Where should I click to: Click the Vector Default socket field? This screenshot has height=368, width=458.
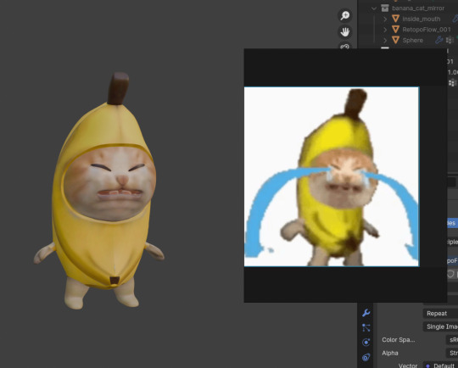click(440, 365)
